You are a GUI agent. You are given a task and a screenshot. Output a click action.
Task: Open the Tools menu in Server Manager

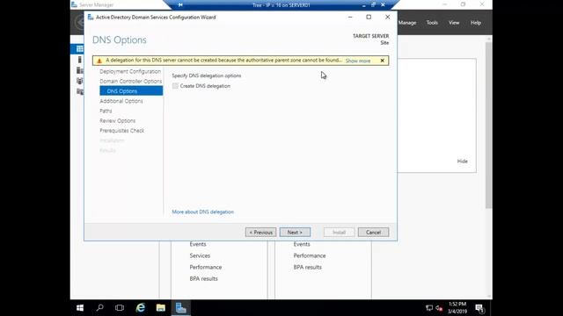[x=432, y=23]
